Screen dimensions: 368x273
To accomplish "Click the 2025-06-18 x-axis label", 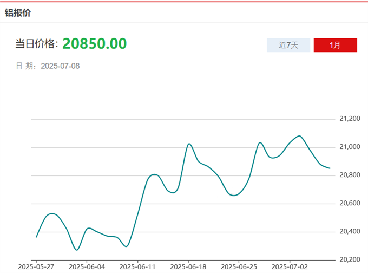I will point(188,266).
